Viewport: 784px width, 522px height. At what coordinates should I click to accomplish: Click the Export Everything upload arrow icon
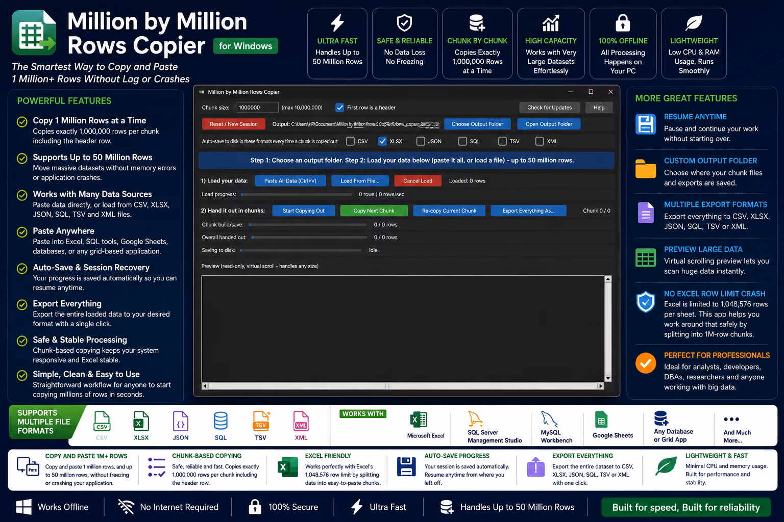535,466
